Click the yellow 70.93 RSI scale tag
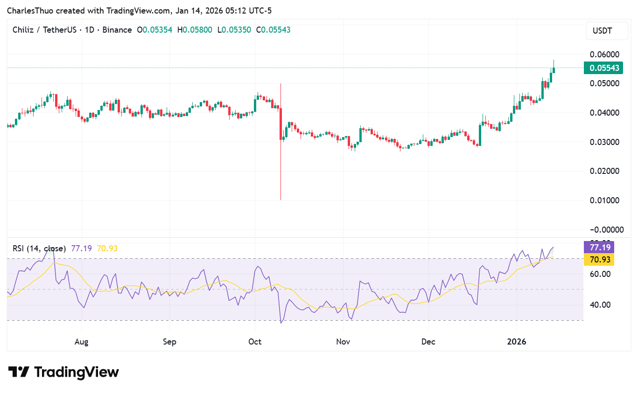Viewport: 638px width, 393px height. (599, 259)
